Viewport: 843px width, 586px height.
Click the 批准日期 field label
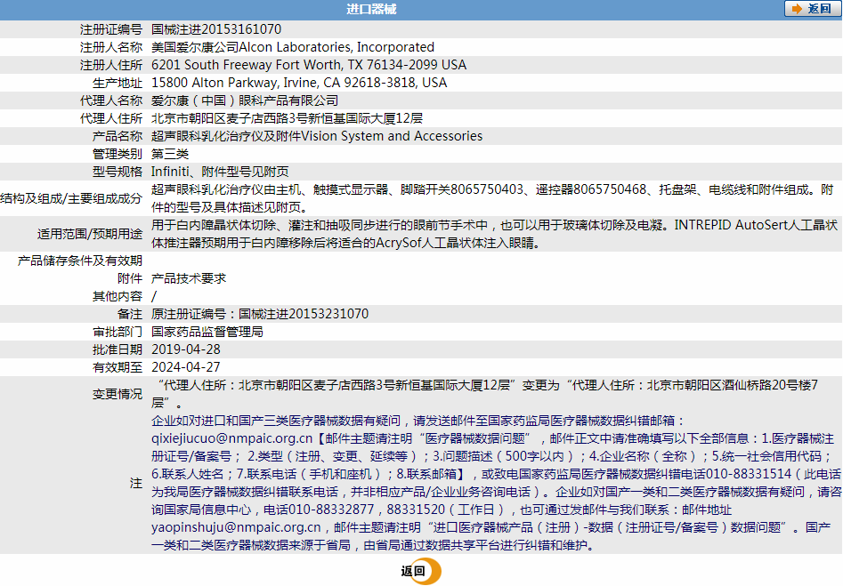(118, 349)
